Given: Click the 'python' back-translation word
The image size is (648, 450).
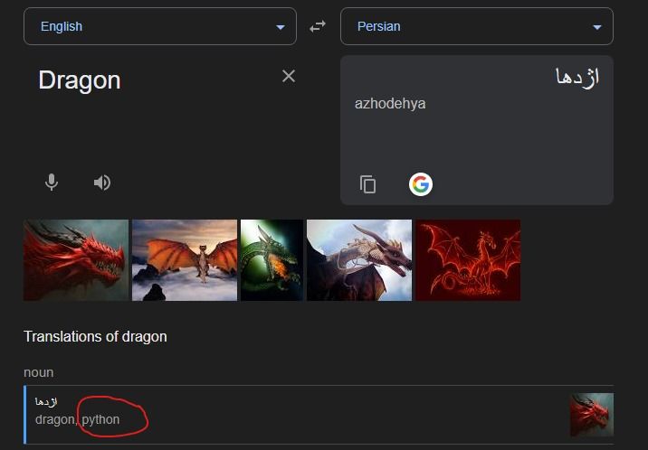Looking at the screenshot, I should [101, 419].
